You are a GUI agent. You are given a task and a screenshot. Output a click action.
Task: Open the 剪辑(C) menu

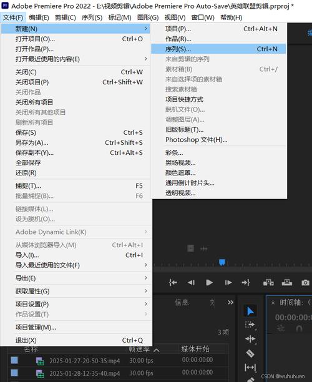click(x=66, y=17)
